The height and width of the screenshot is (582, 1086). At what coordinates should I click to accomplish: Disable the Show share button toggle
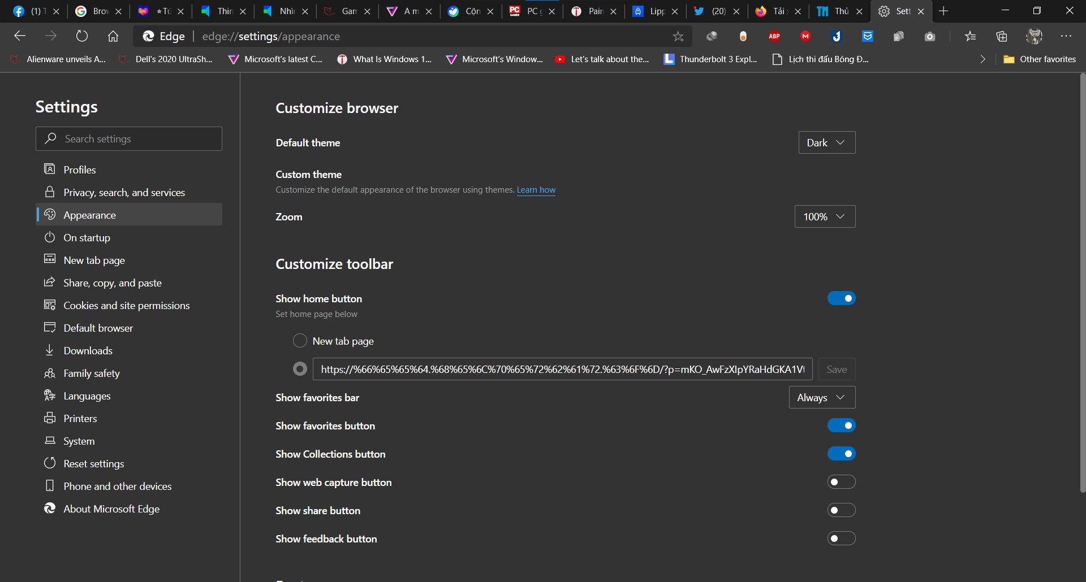pyautogui.click(x=841, y=510)
